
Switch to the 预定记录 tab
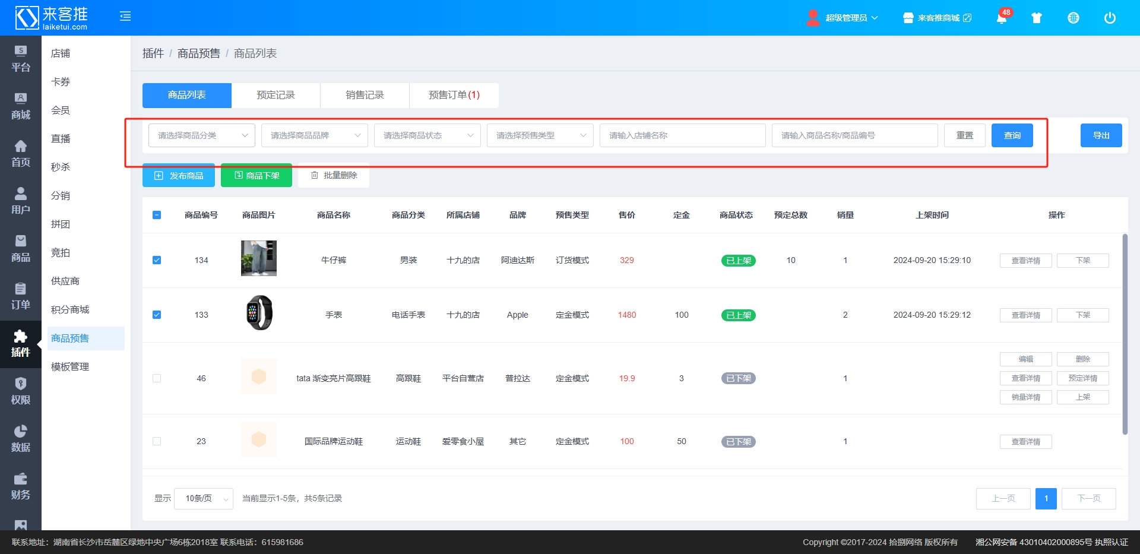tap(275, 95)
